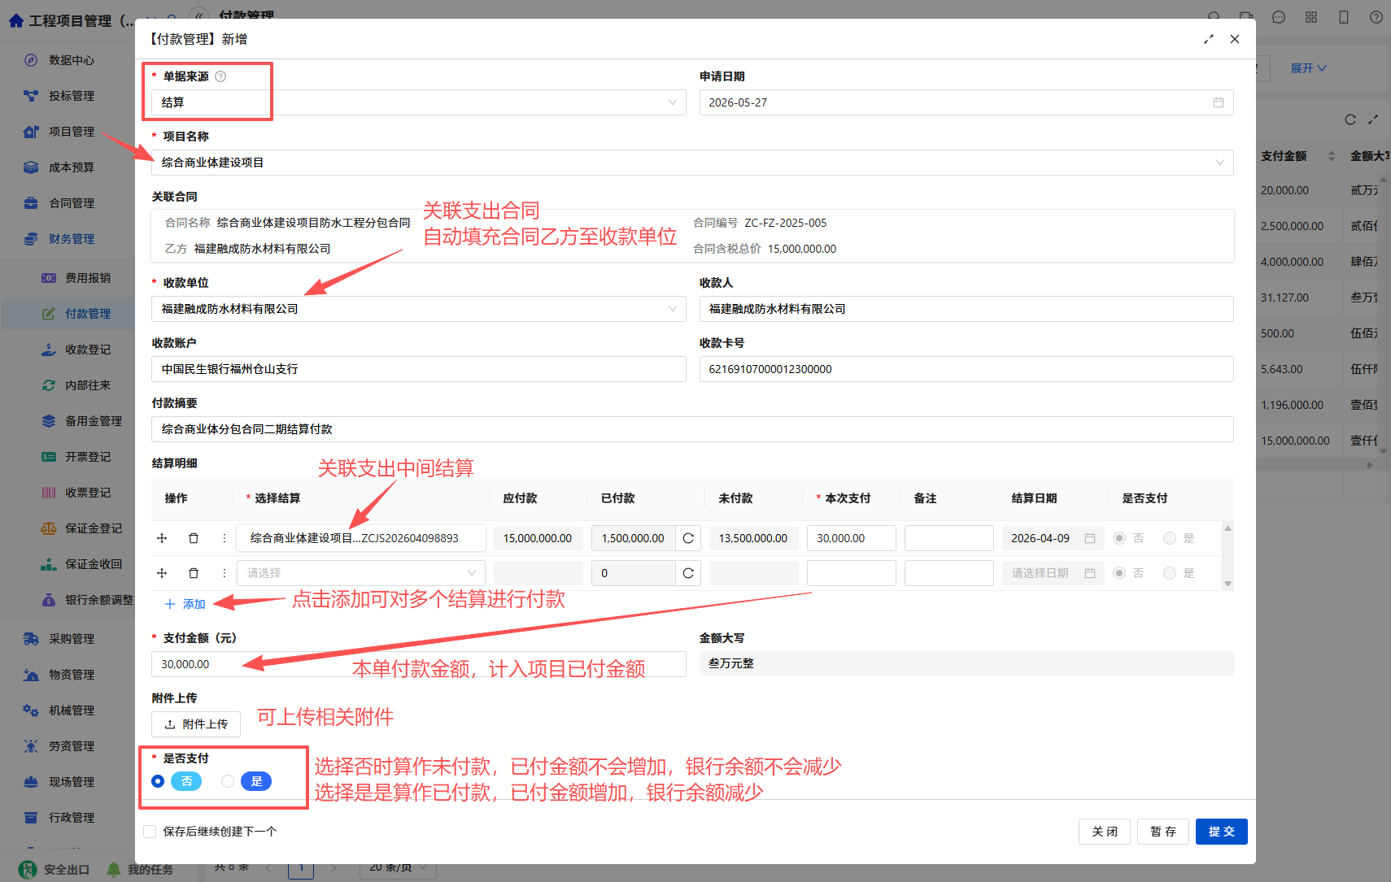Click the 成本预算 sidebar icon
The width and height of the screenshot is (1391, 882).
pos(31,167)
